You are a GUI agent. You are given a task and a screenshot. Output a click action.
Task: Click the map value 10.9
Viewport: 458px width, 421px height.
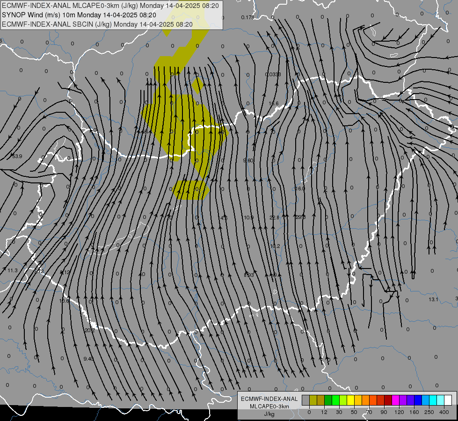(x=248, y=218)
